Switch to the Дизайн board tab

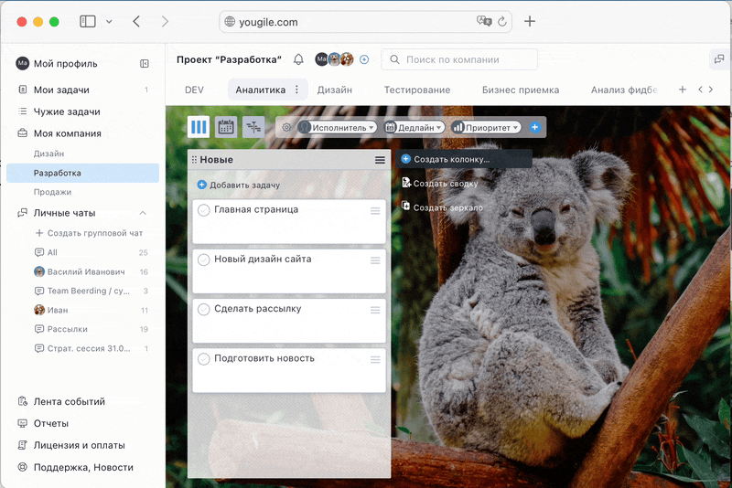[334, 90]
